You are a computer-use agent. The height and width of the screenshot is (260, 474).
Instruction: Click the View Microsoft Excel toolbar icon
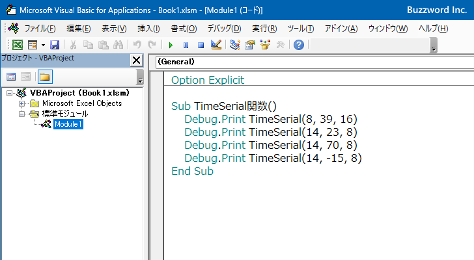tap(17, 45)
